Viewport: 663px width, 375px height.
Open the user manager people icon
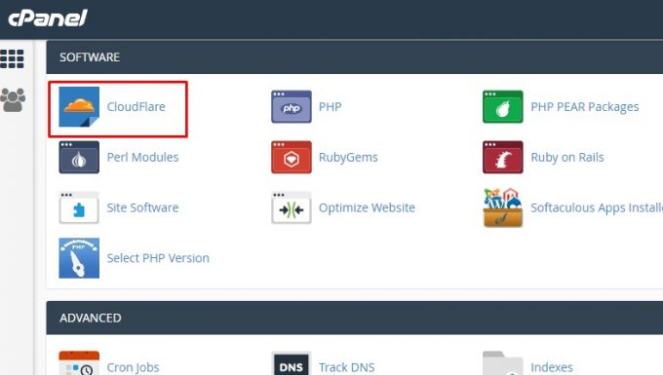coord(13,100)
